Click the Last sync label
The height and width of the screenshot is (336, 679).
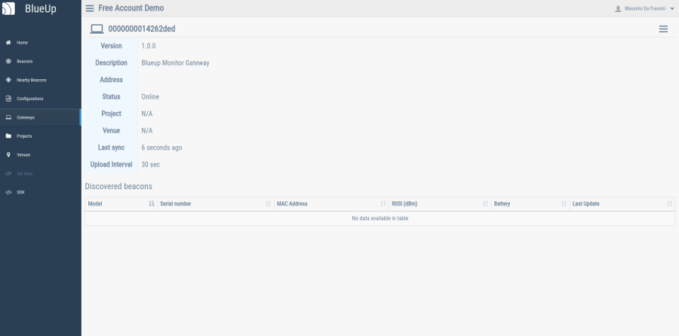(112, 148)
